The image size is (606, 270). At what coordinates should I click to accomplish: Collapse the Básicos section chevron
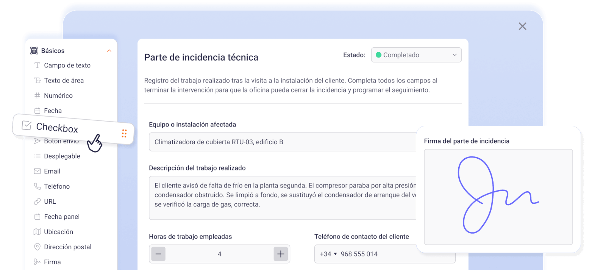click(x=109, y=51)
